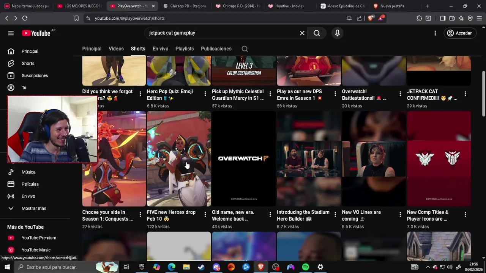
Task: Open options for Choose your side short
Action: pos(140,215)
